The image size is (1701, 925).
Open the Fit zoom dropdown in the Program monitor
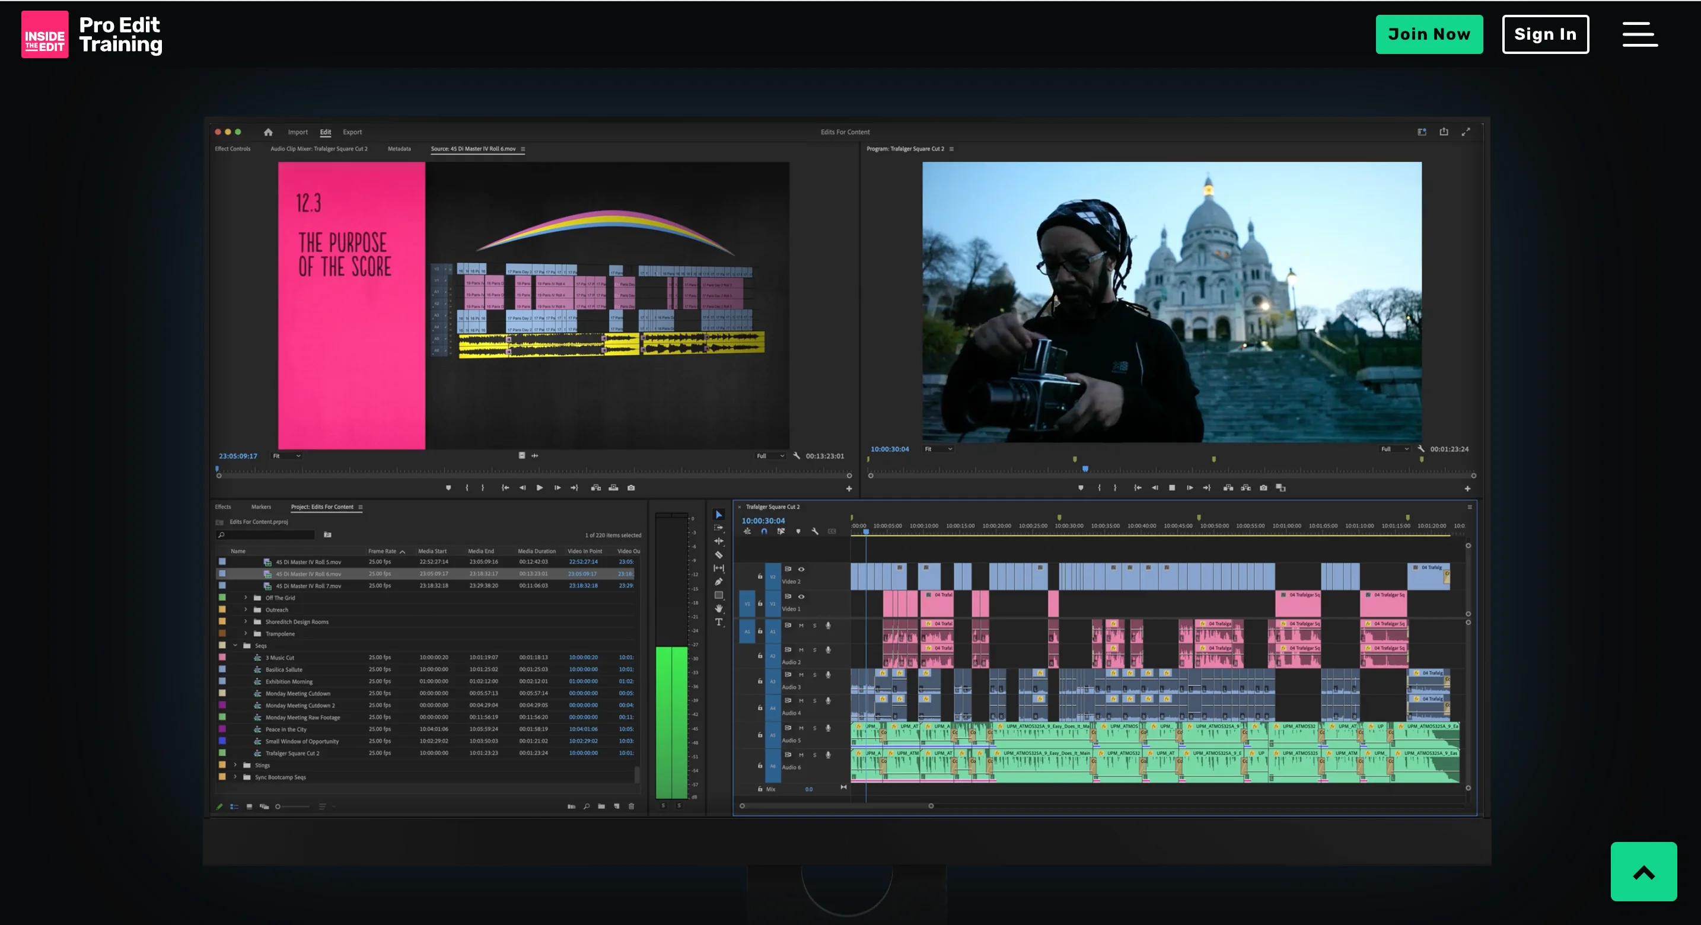[938, 448]
